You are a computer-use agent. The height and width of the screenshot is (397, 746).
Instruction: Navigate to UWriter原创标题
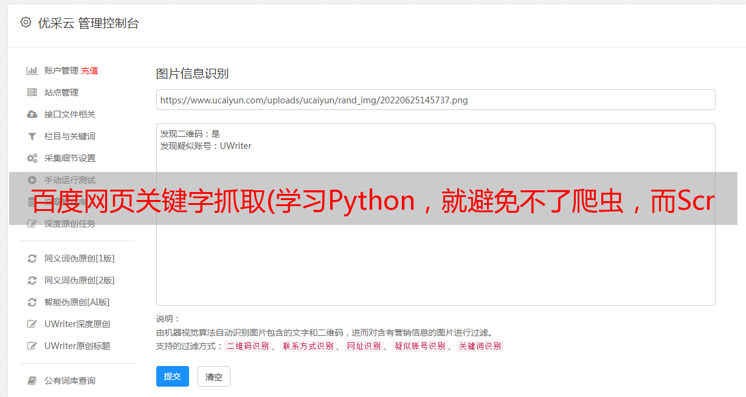tap(77, 346)
